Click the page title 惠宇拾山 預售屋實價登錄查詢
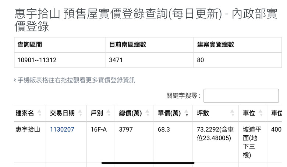287x167 pixels. [x=145, y=20]
